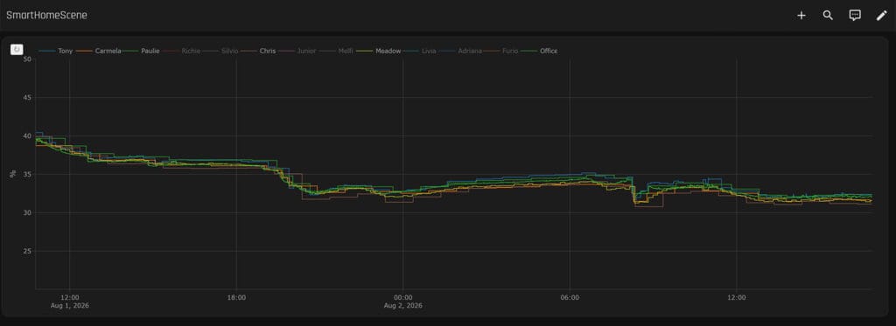
Task: Click the 06:00 x-axis label
Action: pyautogui.click(x=570, y=297)
